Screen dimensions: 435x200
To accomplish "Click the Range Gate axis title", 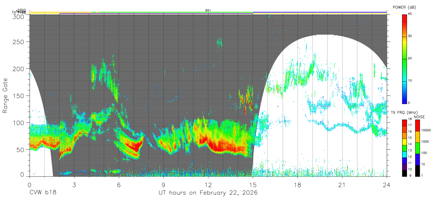I will [x=5, y=96].
